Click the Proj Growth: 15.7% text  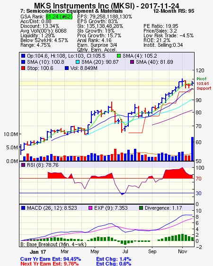99,35
